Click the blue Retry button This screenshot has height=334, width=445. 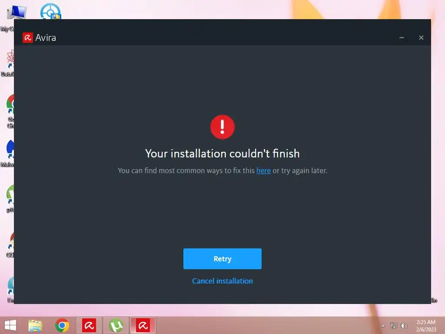222,259
